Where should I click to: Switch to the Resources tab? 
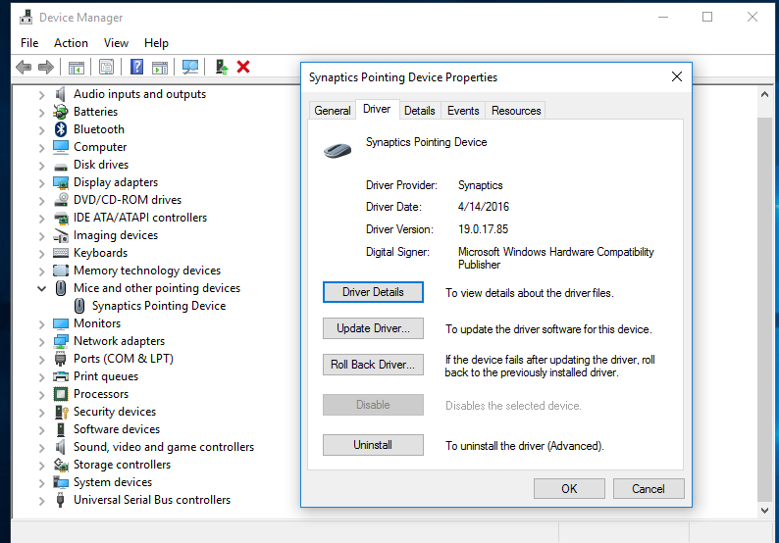tap(516, 111)
